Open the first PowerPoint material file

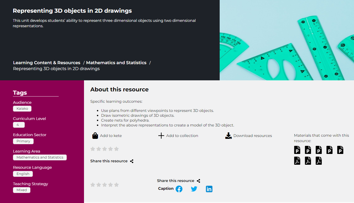click(x=297, y=150)
